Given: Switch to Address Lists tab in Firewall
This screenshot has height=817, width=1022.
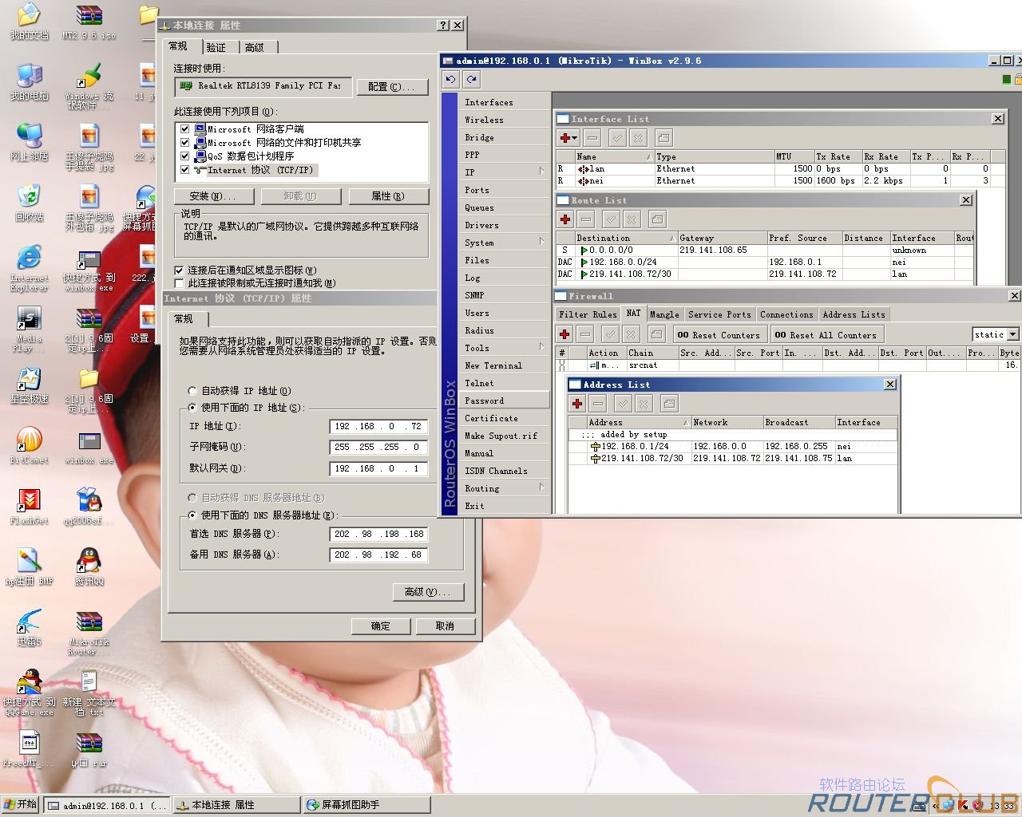Looking at the screenshot, I should tap(854, 314).
